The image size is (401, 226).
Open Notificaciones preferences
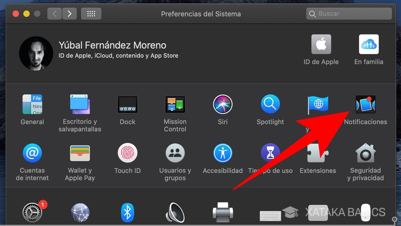365,104
